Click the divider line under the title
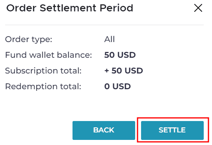 pos(104,25)
